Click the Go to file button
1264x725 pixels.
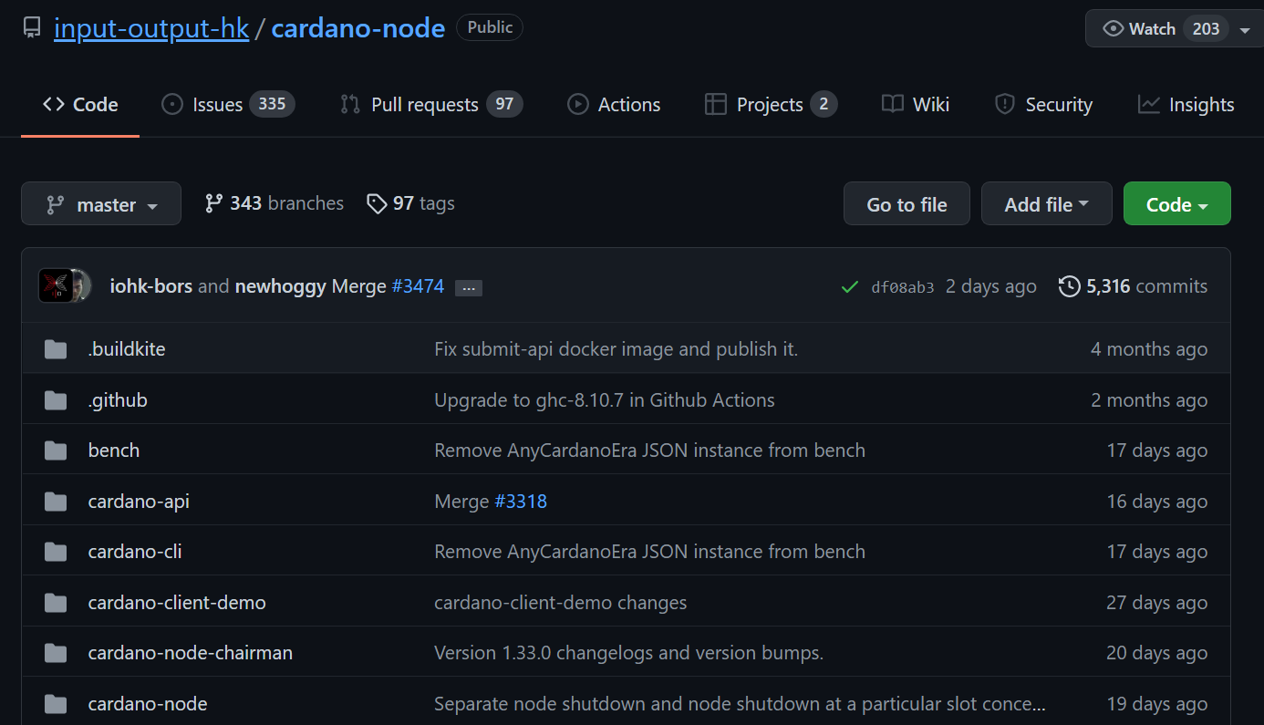point(906,203)
